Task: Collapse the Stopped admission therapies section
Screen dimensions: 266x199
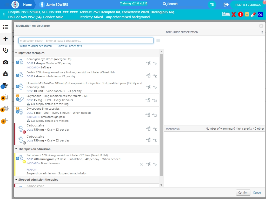Action: pos(16,180)
